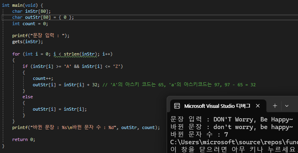Click the 'char inStr[80];' declaration
The width and height of the screenshot is (298, 153).
32,11
